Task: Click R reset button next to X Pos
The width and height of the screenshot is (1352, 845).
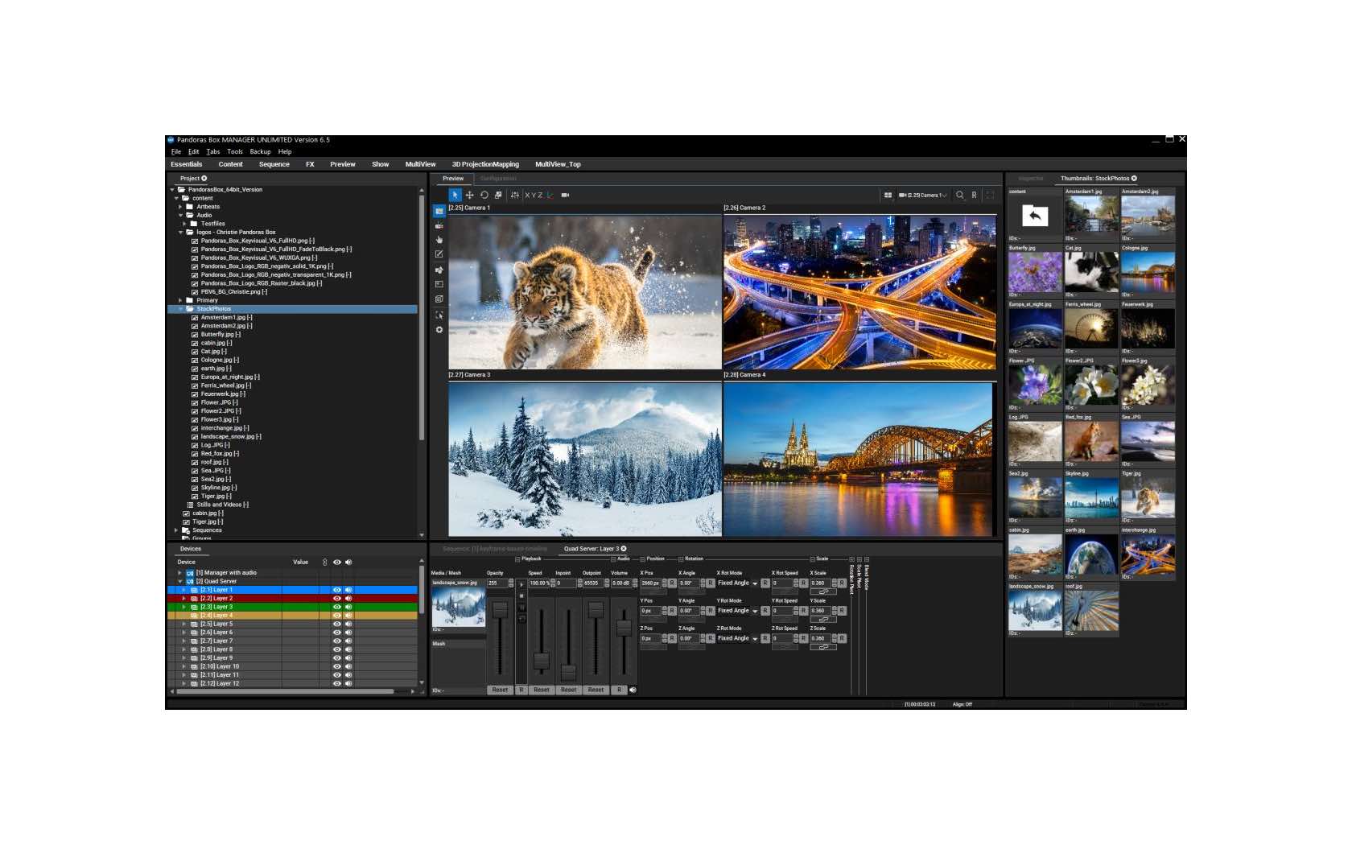Action: tap(672, 583)
